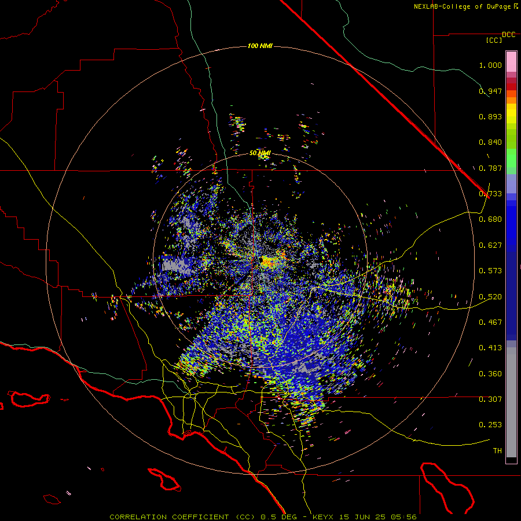Viewport: 521px width, 521px height.
Task: Click the Salton Sea outline on the map
Action: tap(447, 488)
